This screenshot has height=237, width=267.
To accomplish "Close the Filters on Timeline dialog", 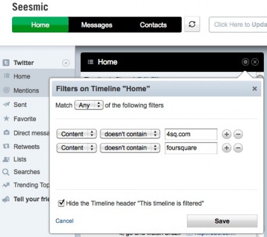I will (x=255, y=89).
